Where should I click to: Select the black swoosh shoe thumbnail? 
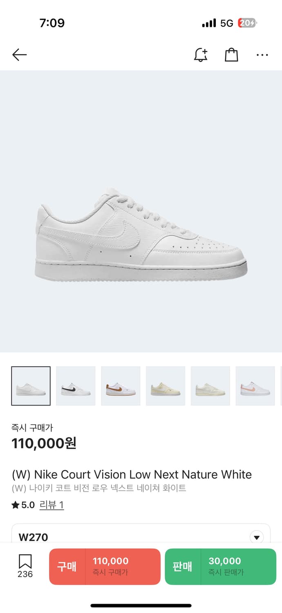[76, 386]
